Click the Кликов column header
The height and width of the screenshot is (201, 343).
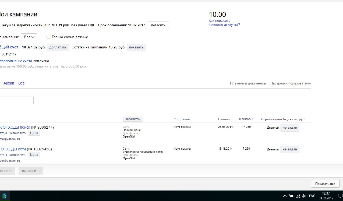245,119
